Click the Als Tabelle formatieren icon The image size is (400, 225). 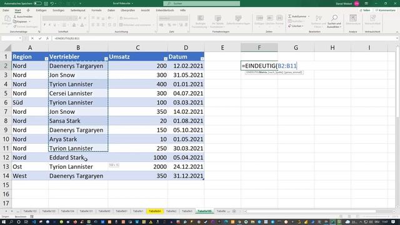218,18
